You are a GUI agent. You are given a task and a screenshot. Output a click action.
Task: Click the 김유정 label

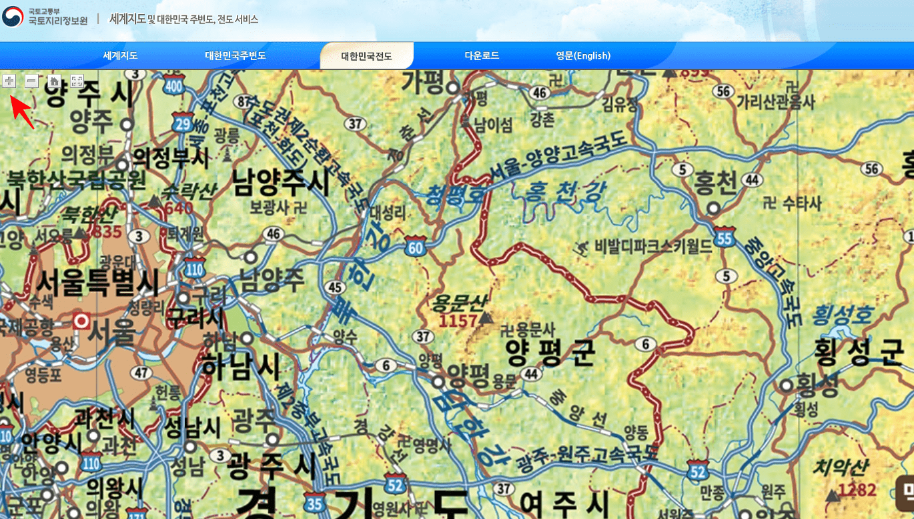click(620, 103)
